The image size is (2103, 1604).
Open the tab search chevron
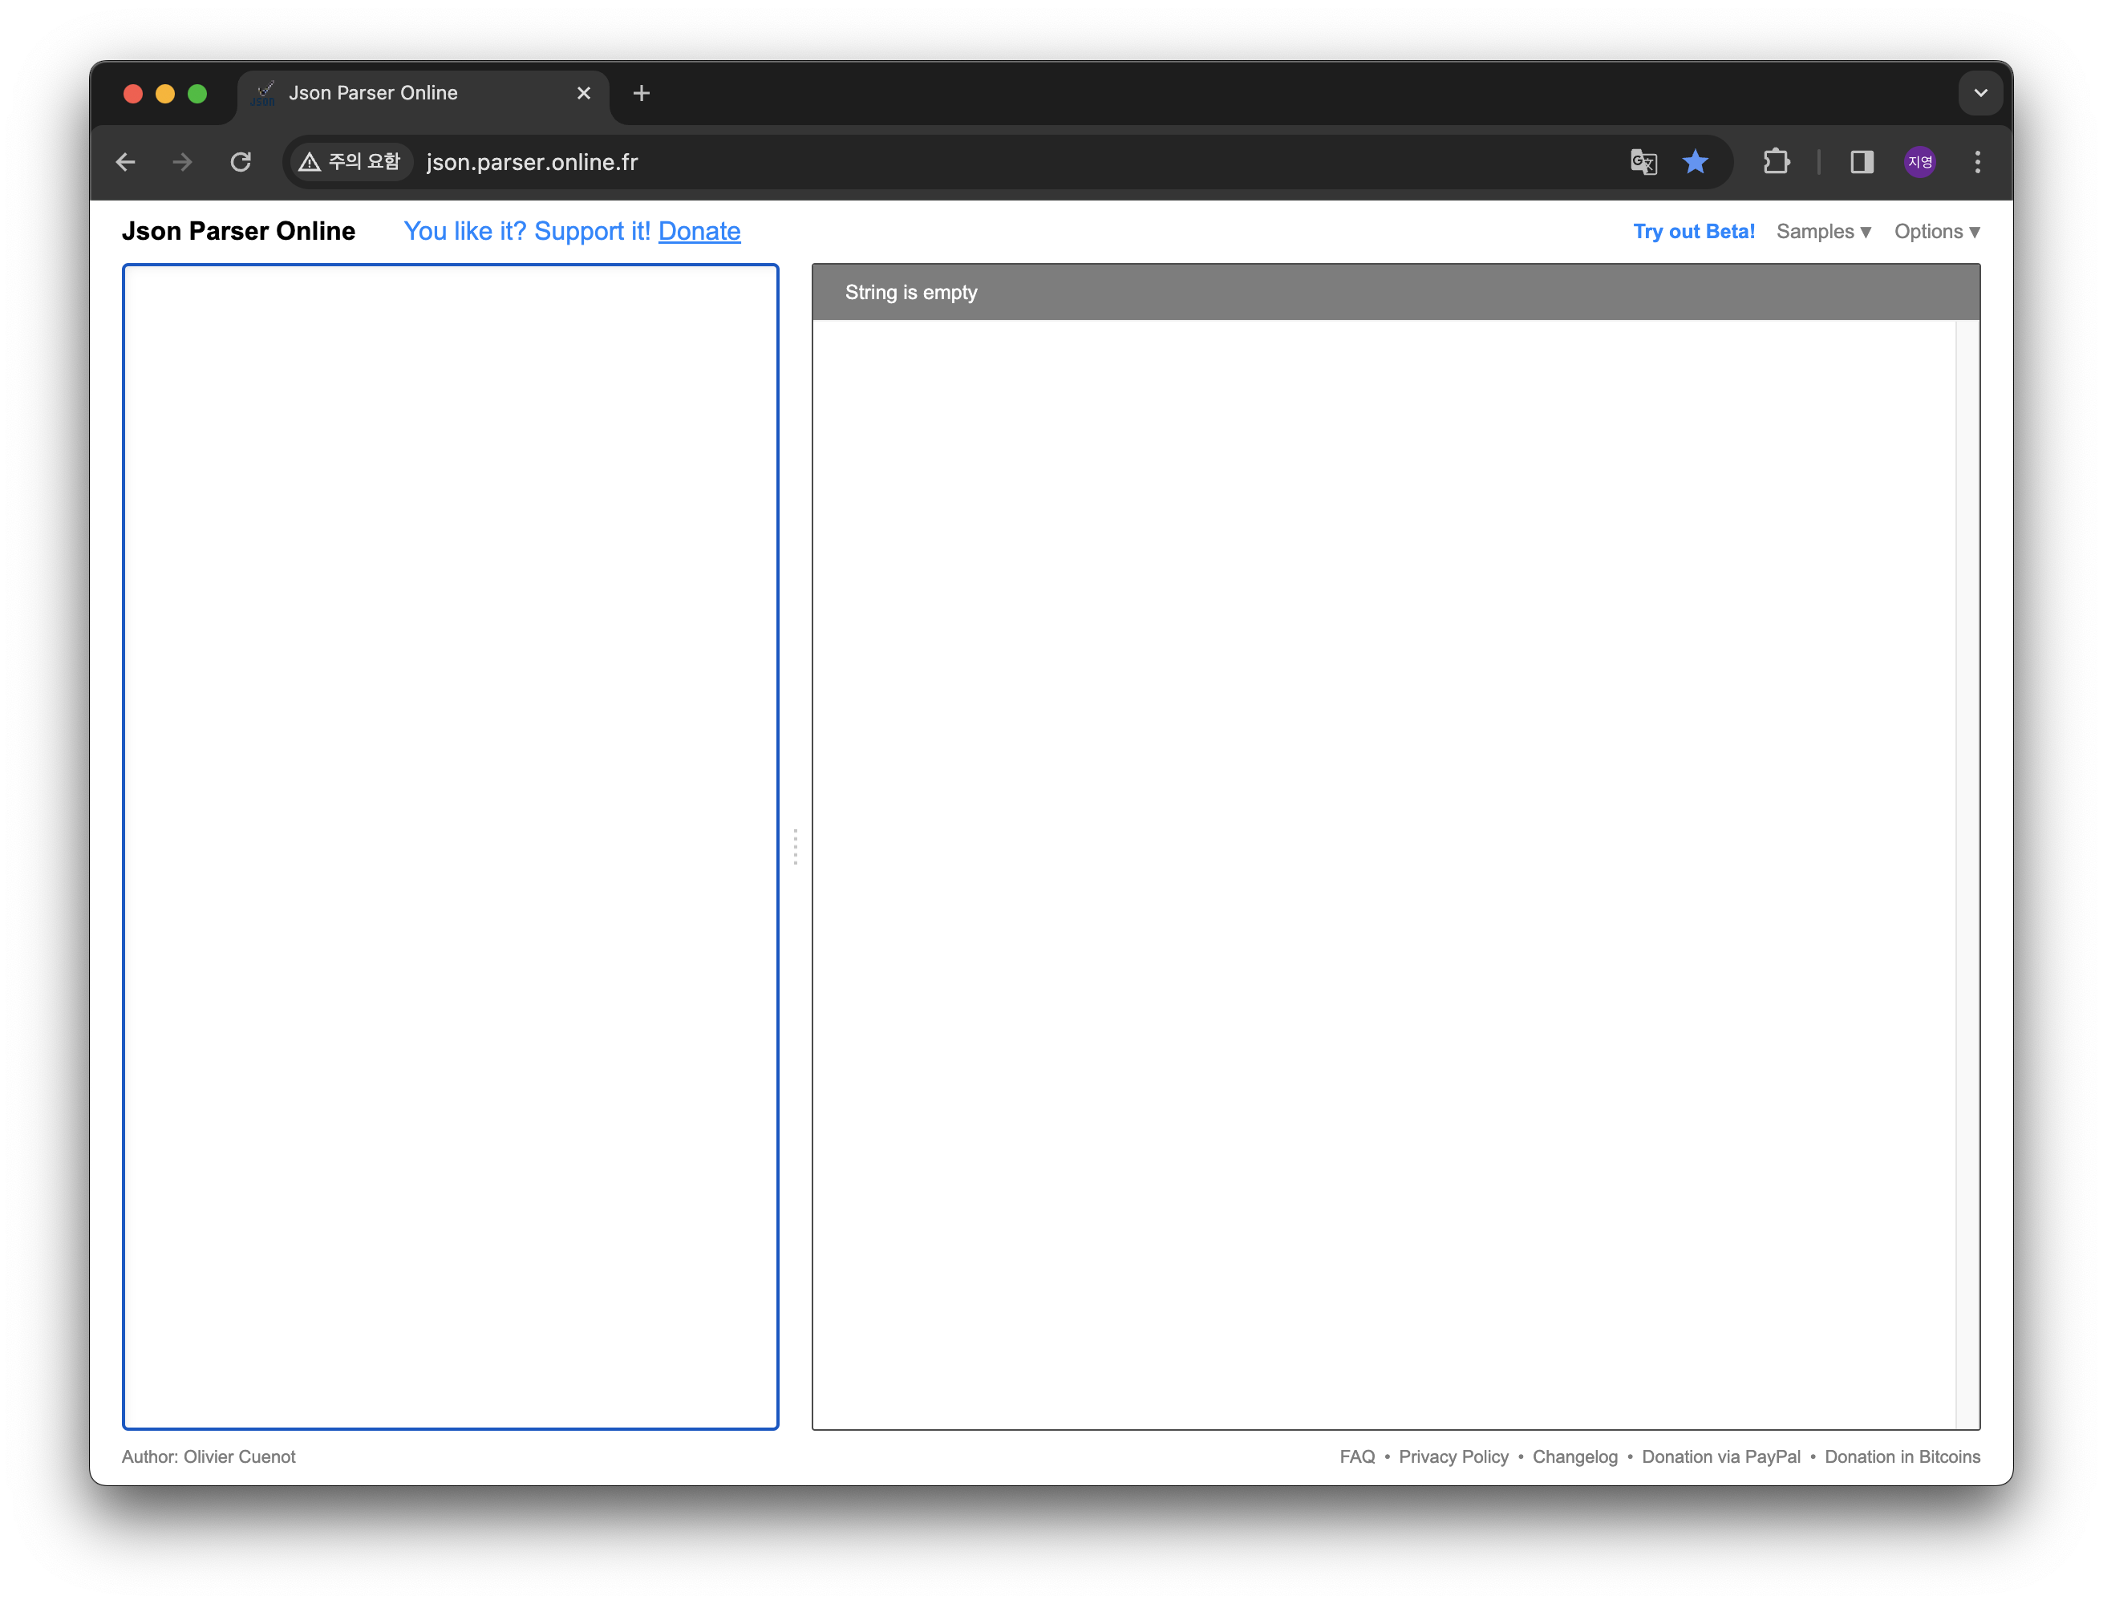(1979, 94)
